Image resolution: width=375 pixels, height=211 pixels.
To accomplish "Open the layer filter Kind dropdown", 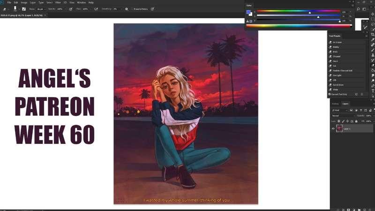I will click(339, 110).
